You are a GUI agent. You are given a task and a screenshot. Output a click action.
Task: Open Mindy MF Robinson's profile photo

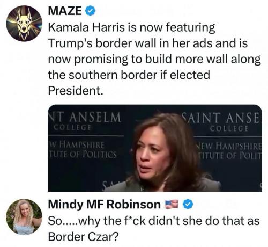click(24, 217)
